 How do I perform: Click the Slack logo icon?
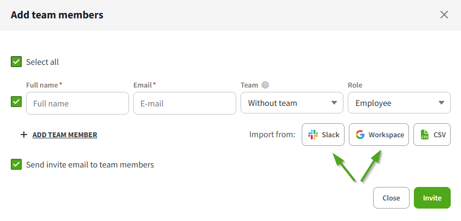313,135
